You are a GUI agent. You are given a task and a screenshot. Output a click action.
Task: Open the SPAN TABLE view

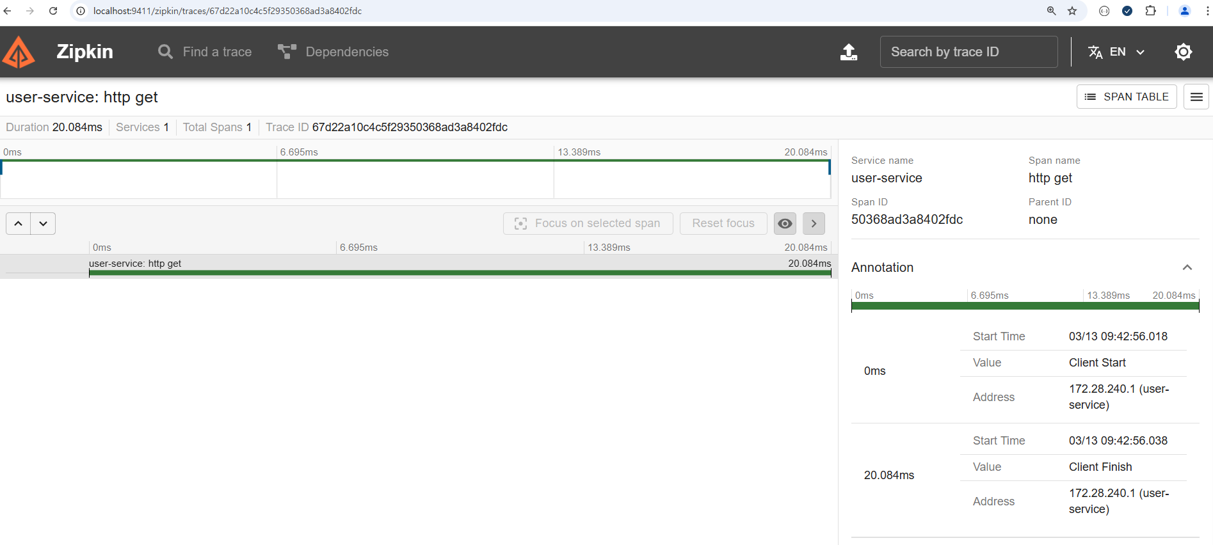(1127, 97)
